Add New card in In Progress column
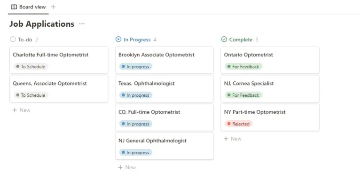The image size is (361, 179). pos(127,168)
